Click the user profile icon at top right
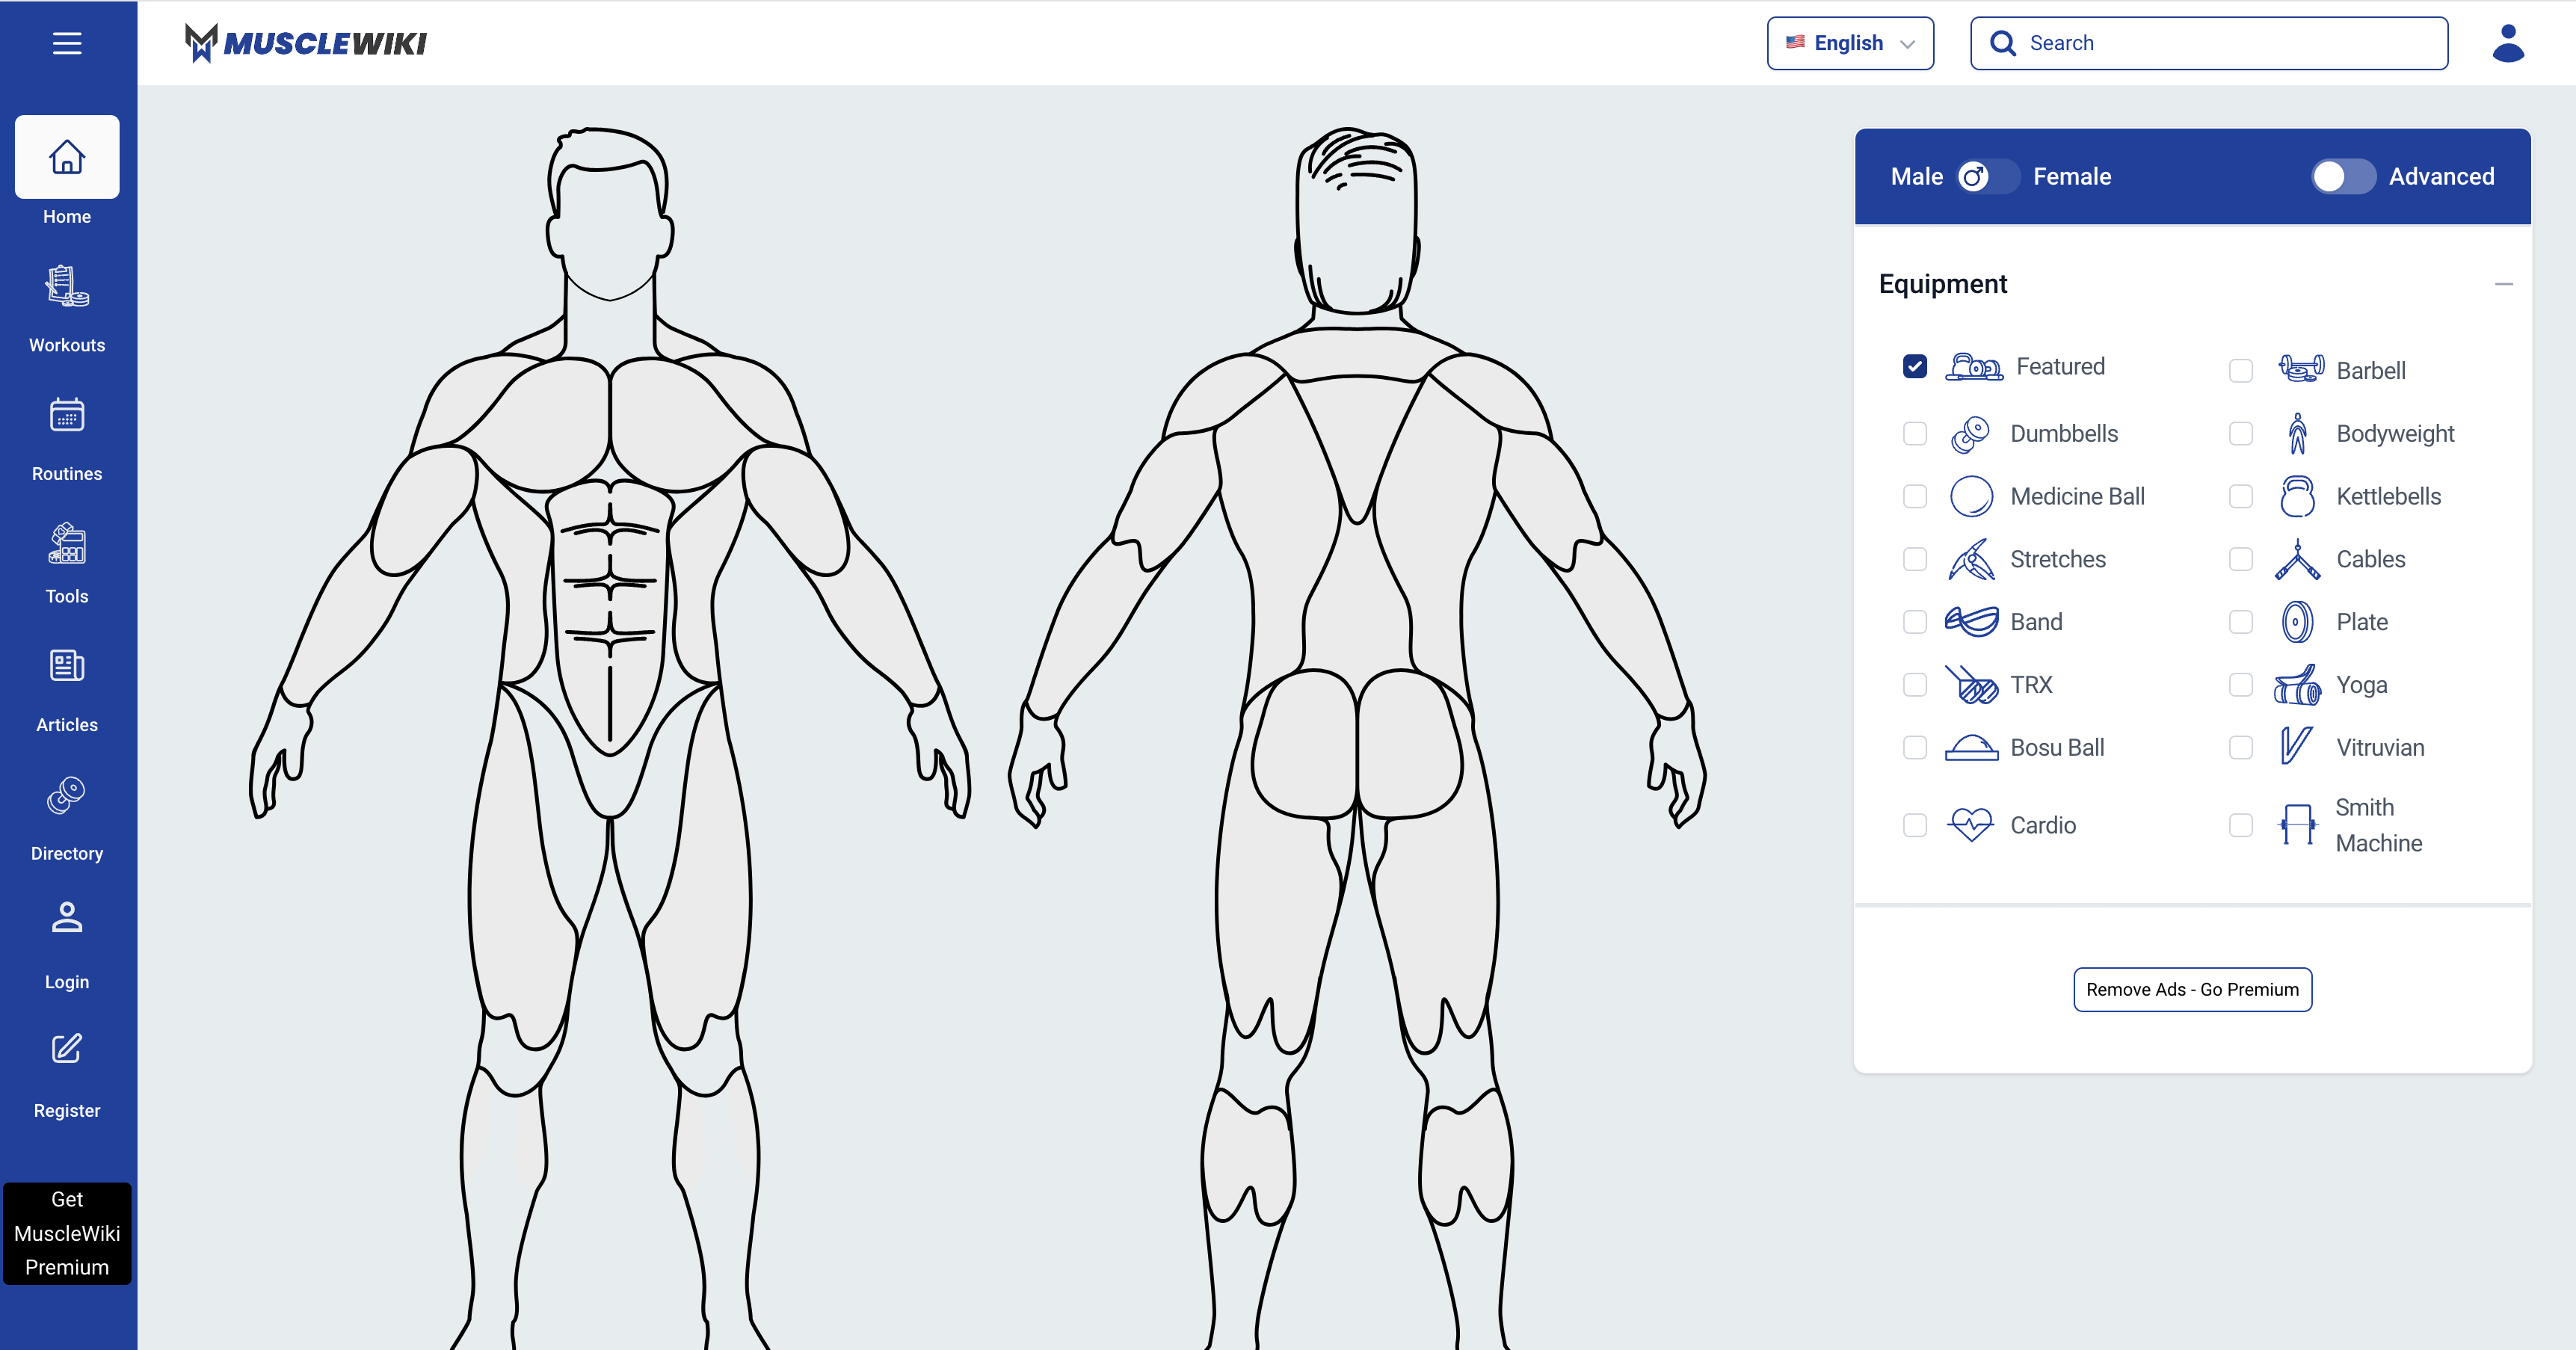2576x1350 pixels. pos(2507,43)
